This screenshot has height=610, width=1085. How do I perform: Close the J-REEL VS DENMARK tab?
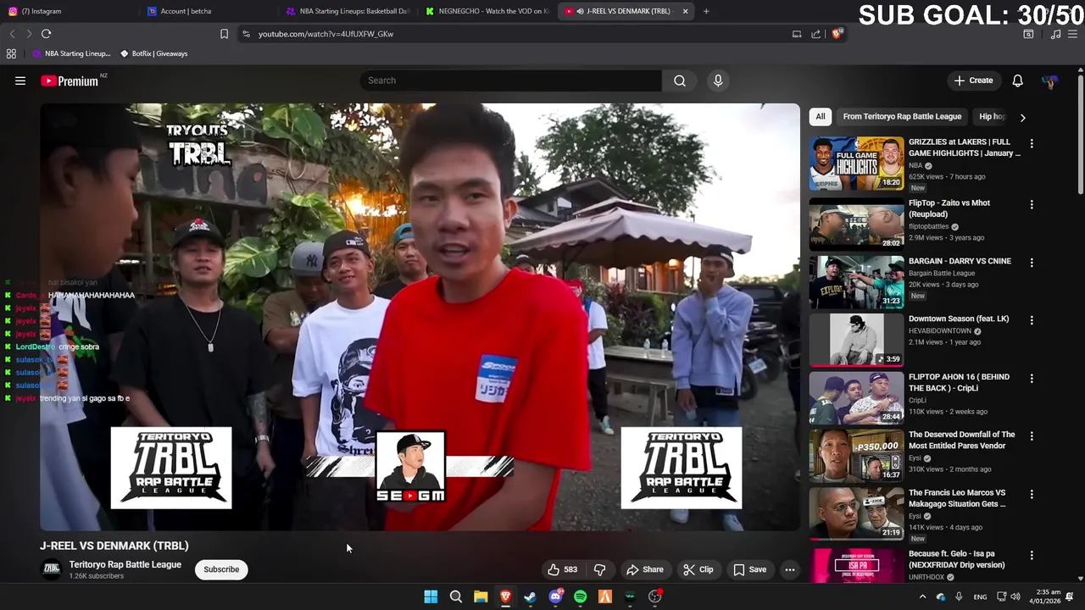tap(685, 11)
